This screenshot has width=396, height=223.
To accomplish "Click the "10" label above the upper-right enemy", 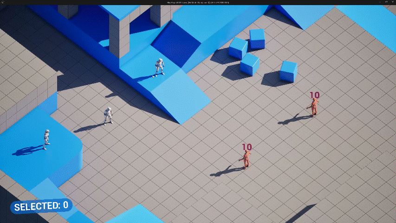I will click(x=315, y=95).
